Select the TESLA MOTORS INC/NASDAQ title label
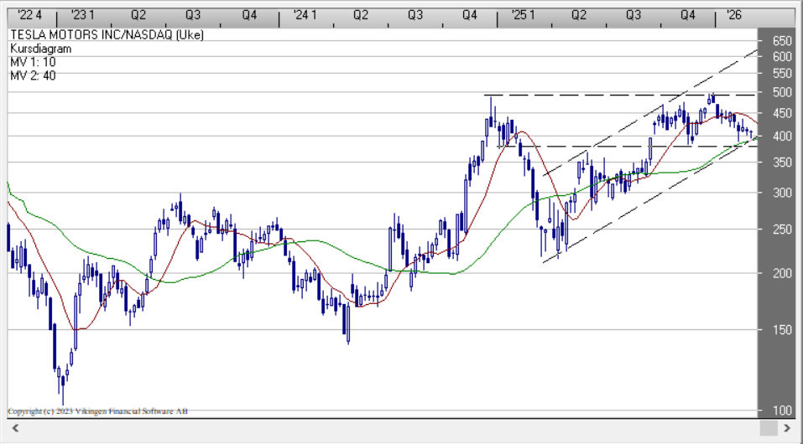This screenshot has height=444, width=803. click(x=107, y=35)
